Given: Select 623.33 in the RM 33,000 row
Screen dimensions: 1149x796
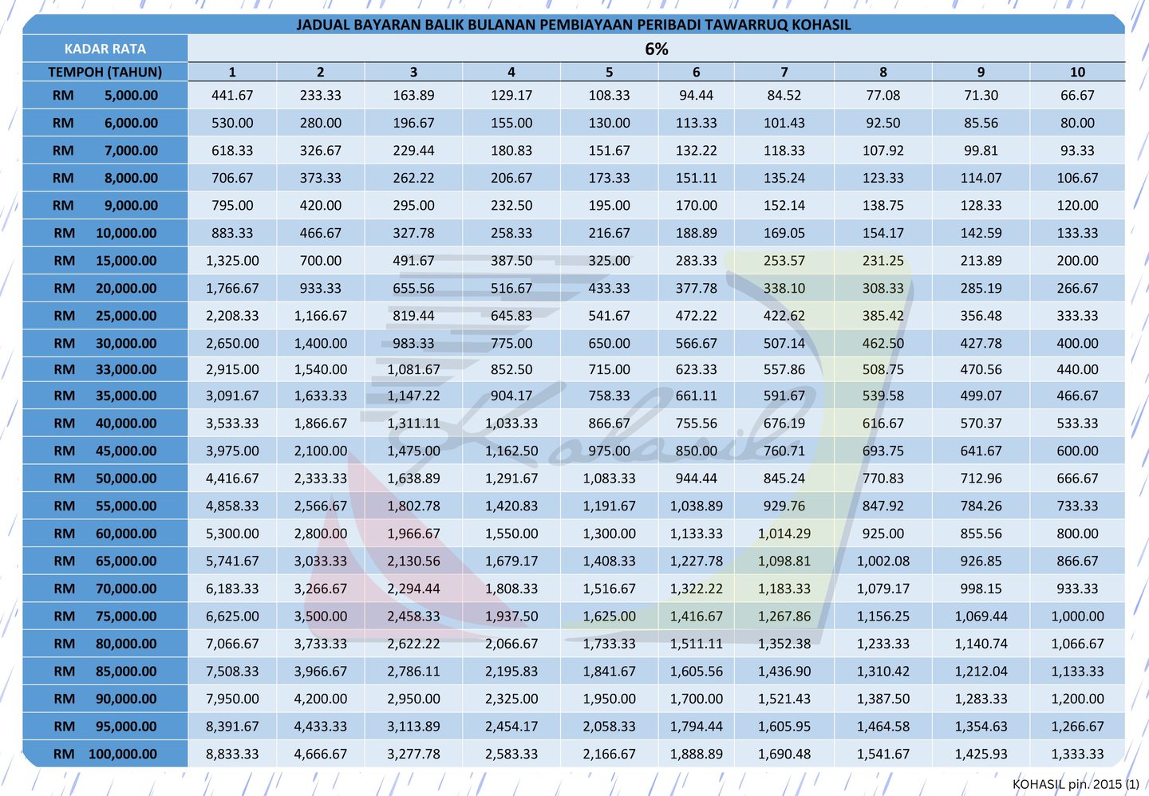Looking at the screenshot, I should 697,369.
